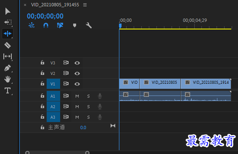
Task: Toggle lock on track A1
Action: click(x=42, y=96)
